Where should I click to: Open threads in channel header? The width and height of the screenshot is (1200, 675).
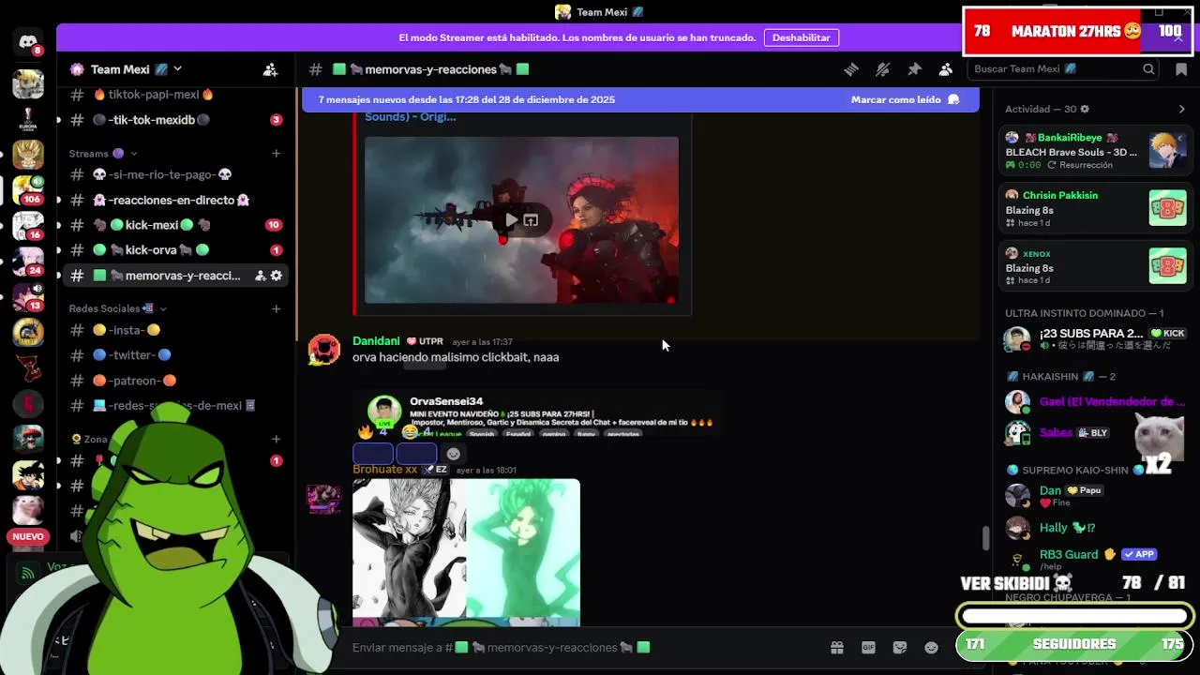point(851,69)
